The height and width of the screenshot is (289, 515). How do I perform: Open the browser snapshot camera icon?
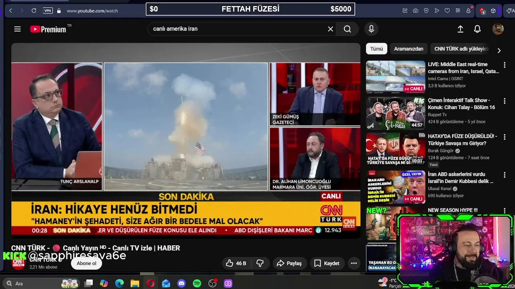tap(416, 11)
